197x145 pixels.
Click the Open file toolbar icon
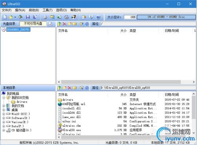[x=11, y=17]
